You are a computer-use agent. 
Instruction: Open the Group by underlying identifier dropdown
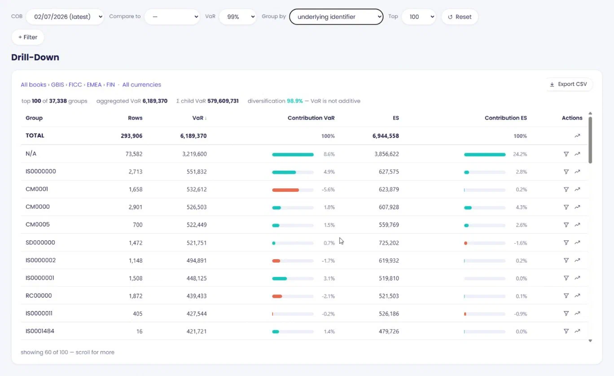pos(336,17)
